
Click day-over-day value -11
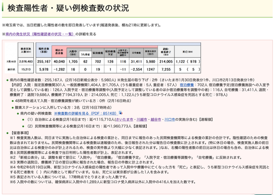point(123,69)
